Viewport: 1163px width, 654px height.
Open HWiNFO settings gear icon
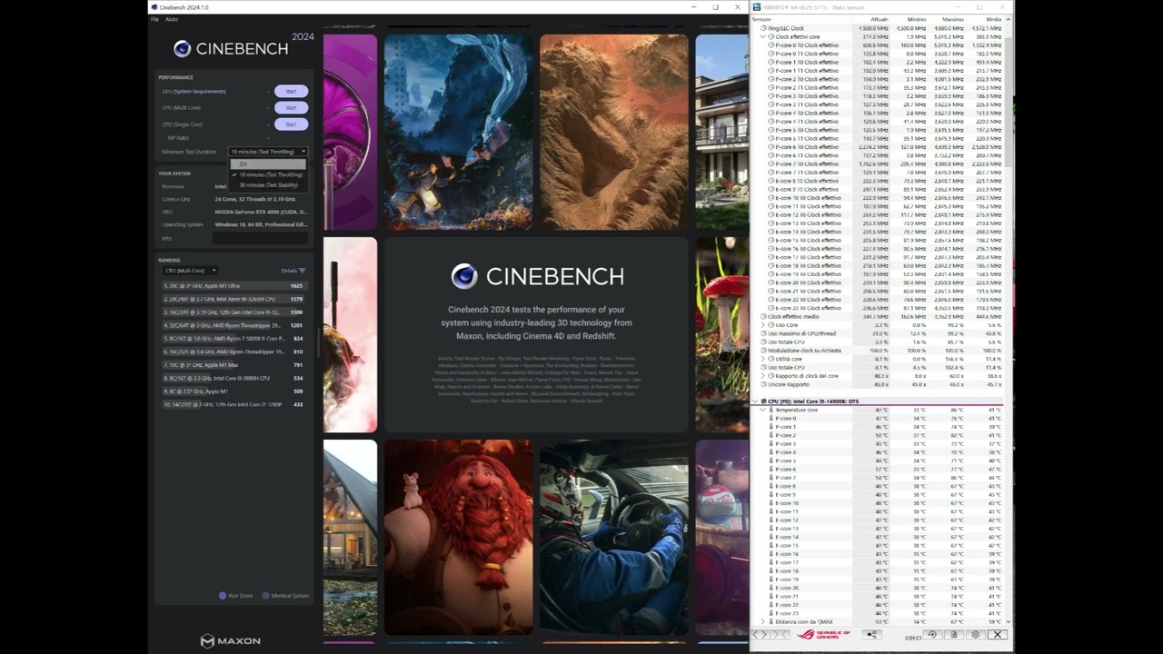pos(975,634)
